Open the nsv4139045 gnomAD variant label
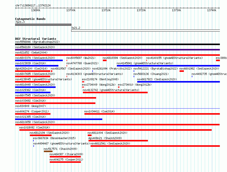Viewport: 227px width, 172px height. (44, 80)
